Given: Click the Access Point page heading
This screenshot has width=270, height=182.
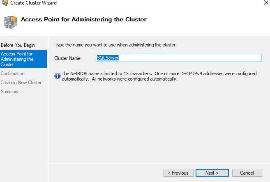Looking at the screenshot, I should (84, 19).
